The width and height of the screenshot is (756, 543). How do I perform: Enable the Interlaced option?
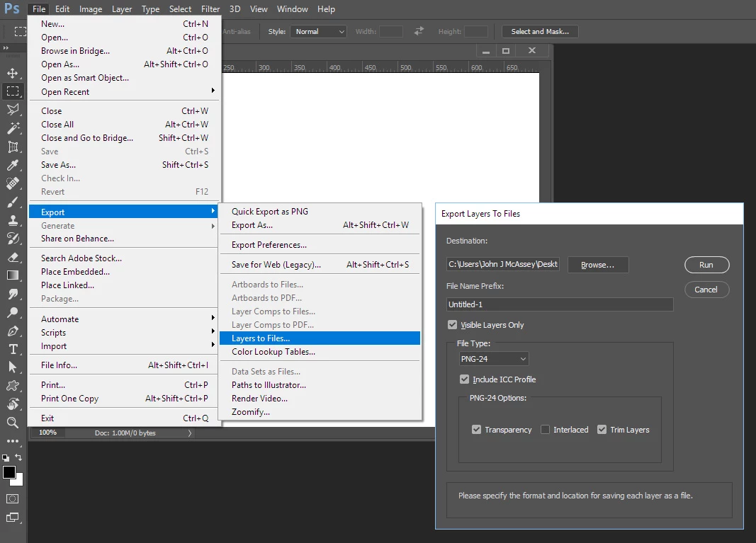point(546,429)
